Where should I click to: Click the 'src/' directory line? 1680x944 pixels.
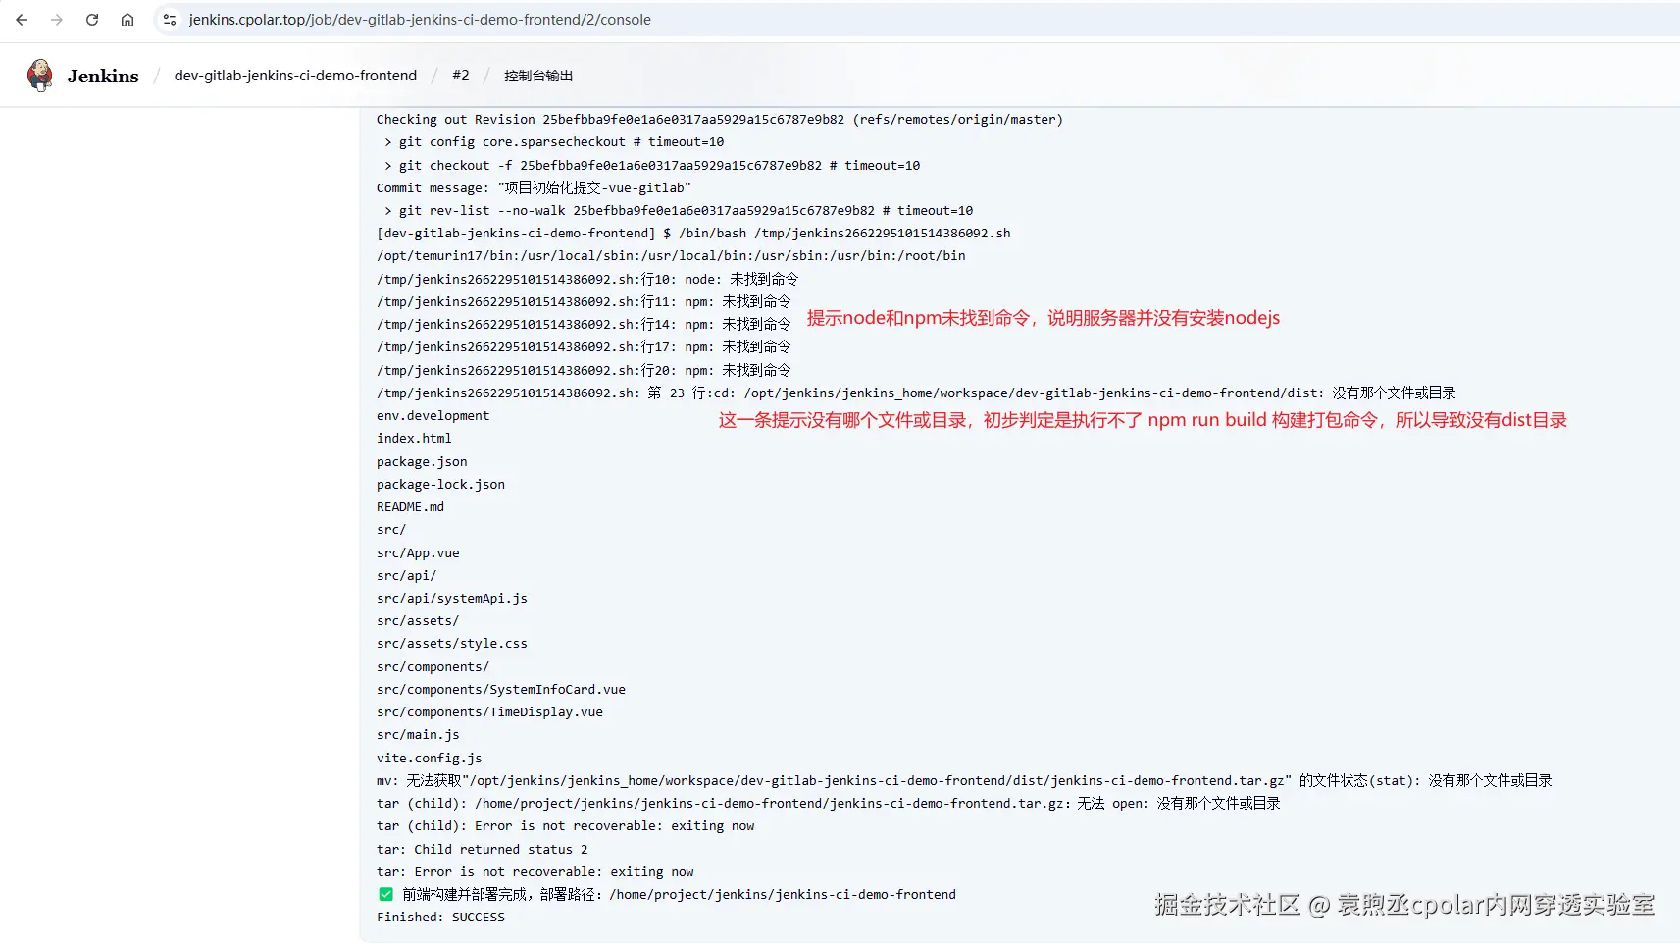pyautogui.click(x=391, y=530)
